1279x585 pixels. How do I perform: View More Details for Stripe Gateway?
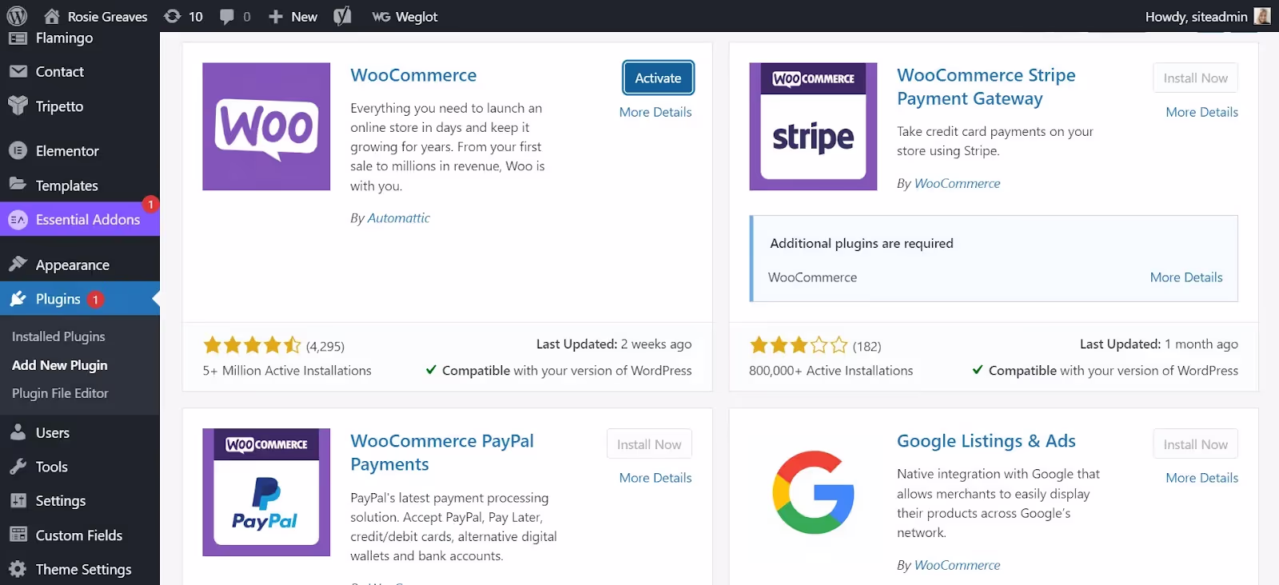pyautogui.click(x=1201, y=112)
